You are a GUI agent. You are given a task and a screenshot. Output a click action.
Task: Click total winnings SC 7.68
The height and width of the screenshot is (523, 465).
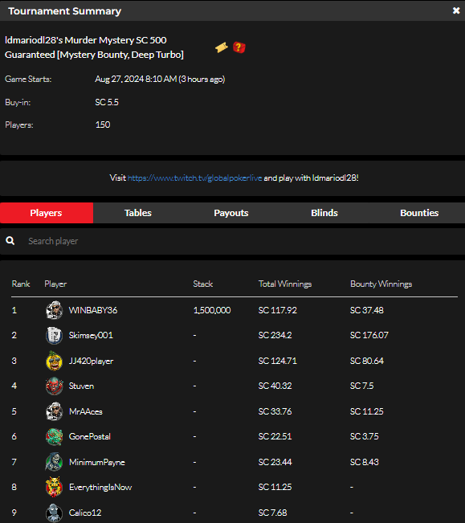273,513
